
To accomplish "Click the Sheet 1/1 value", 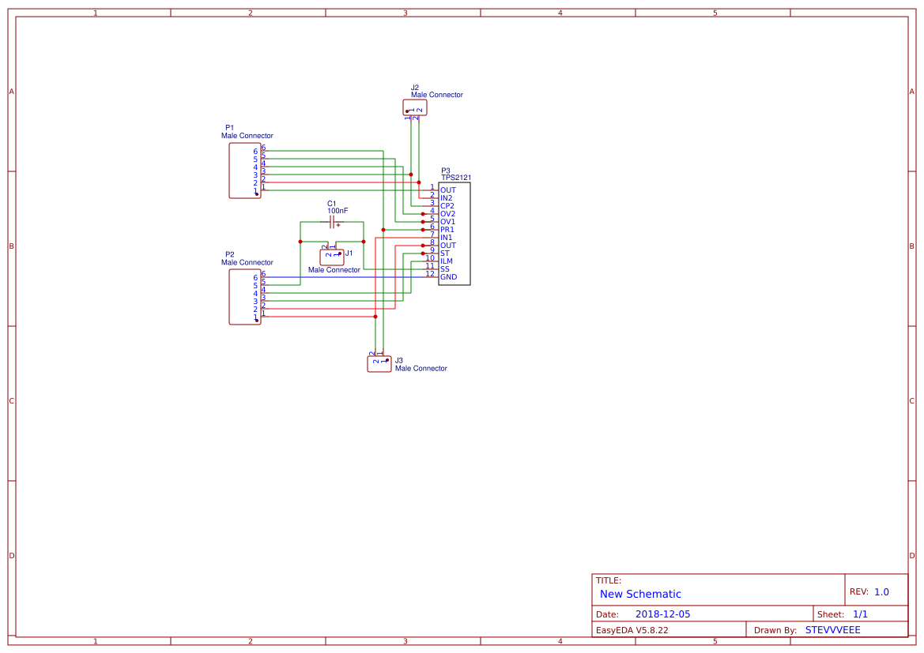I will (x=862, y=614).
